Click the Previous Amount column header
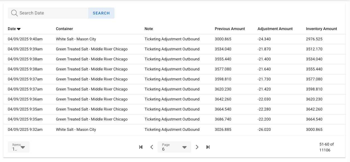350x162 pixels. 229,29
